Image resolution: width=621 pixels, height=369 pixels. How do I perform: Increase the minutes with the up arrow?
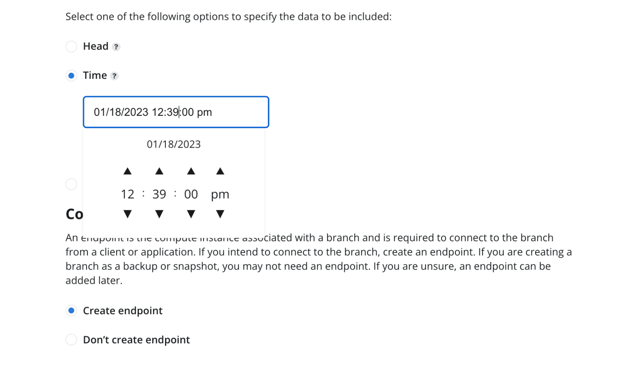pyautogui.click(x=159, y=171)
